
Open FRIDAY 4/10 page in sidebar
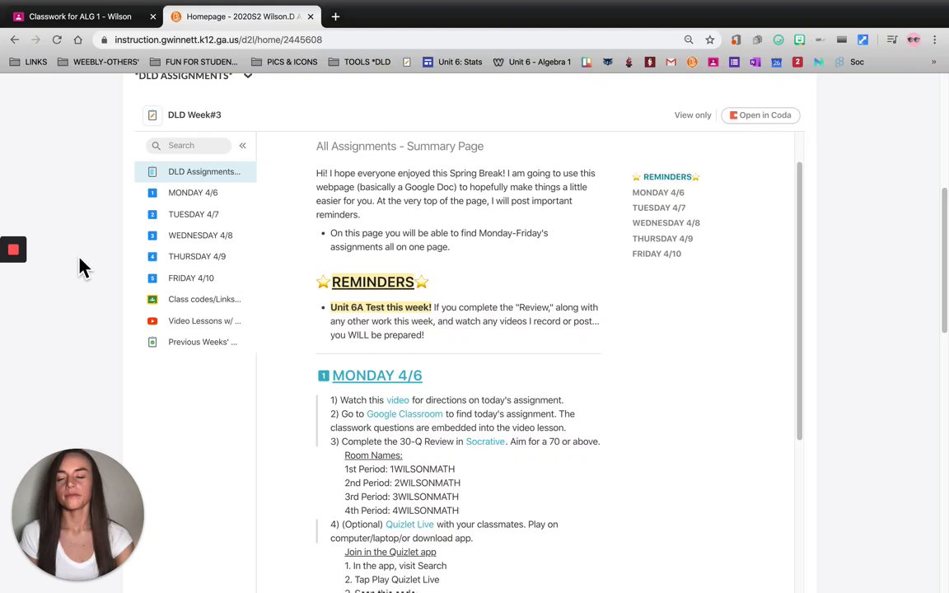(195, 278)
